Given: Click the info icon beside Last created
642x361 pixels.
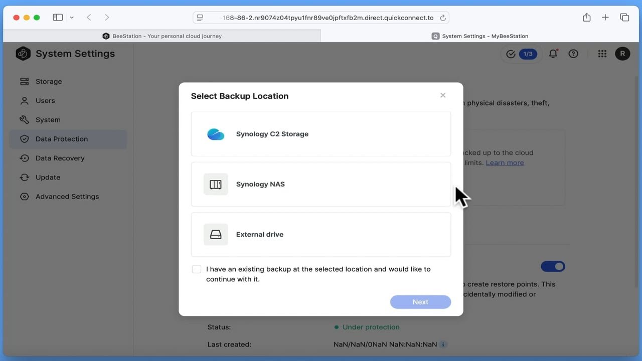Looking at the screenshot, I should [x=443, y=344].
